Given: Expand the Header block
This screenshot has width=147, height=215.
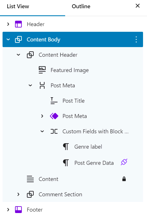Looking at the screenshot, I should coord(8,24).
